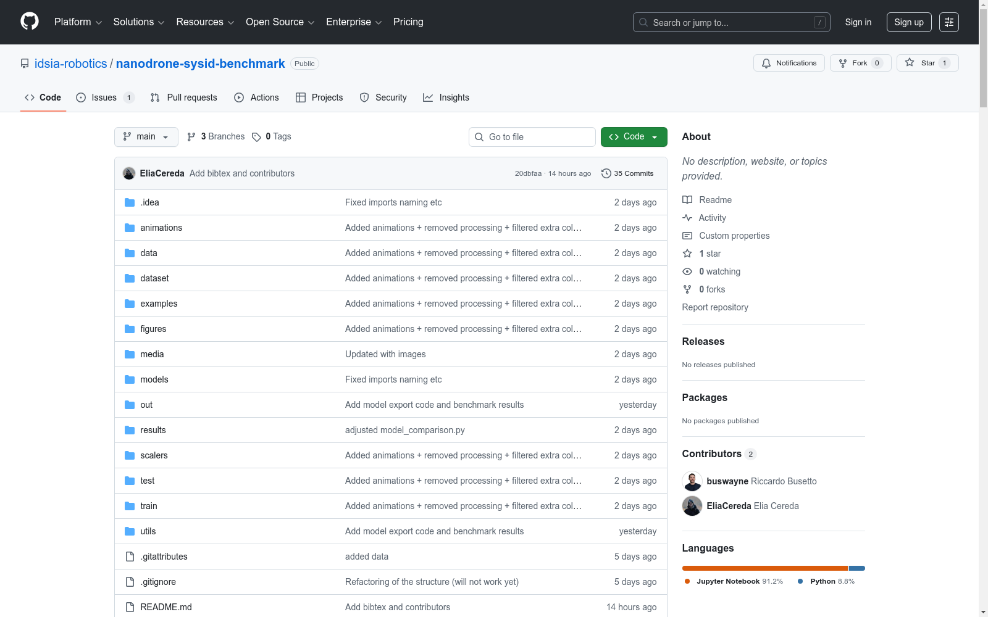Click the .gitignore file icon

[x=130, y=582]
